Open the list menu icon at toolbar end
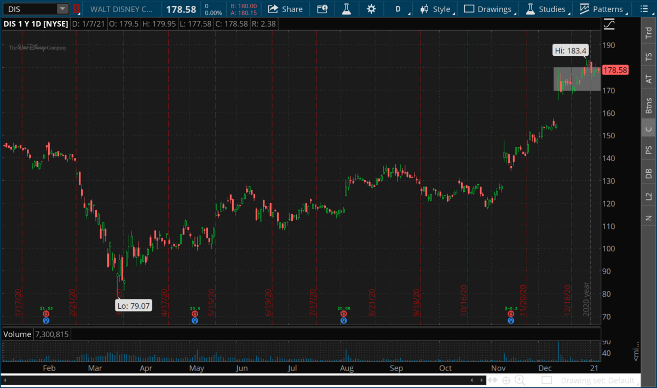 pos(643,9)
